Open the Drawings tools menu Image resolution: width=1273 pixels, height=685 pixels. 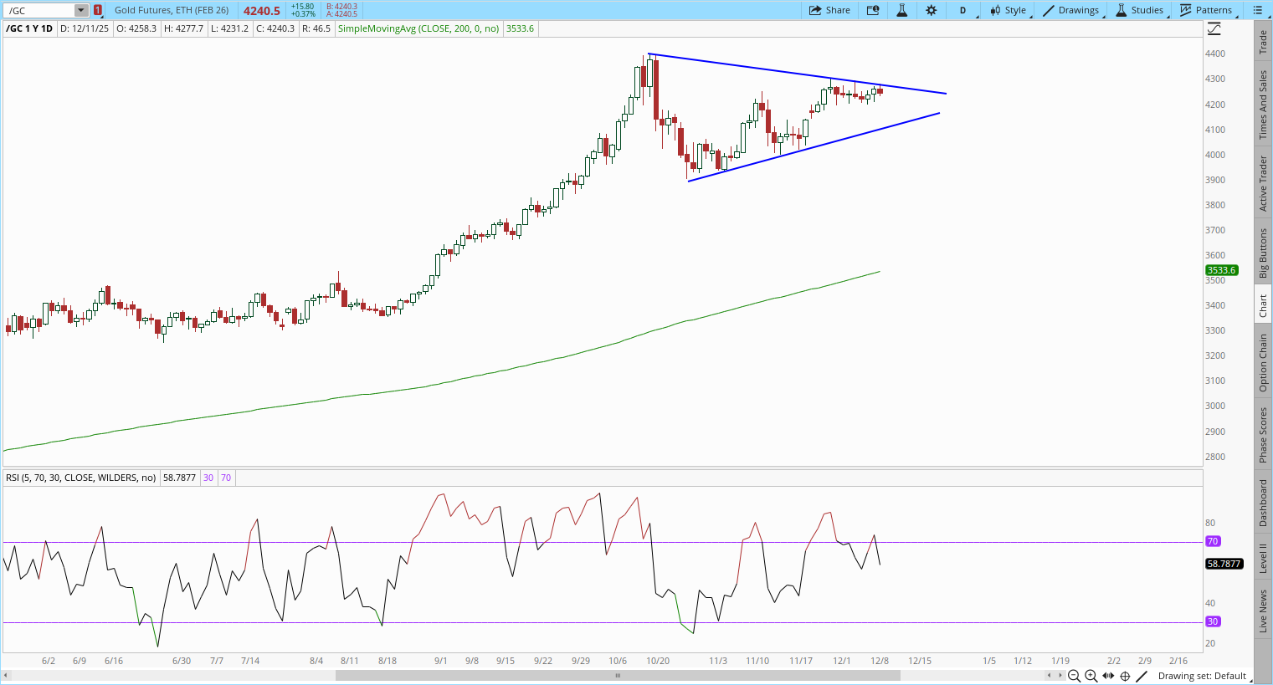[x=1070, y=10]
